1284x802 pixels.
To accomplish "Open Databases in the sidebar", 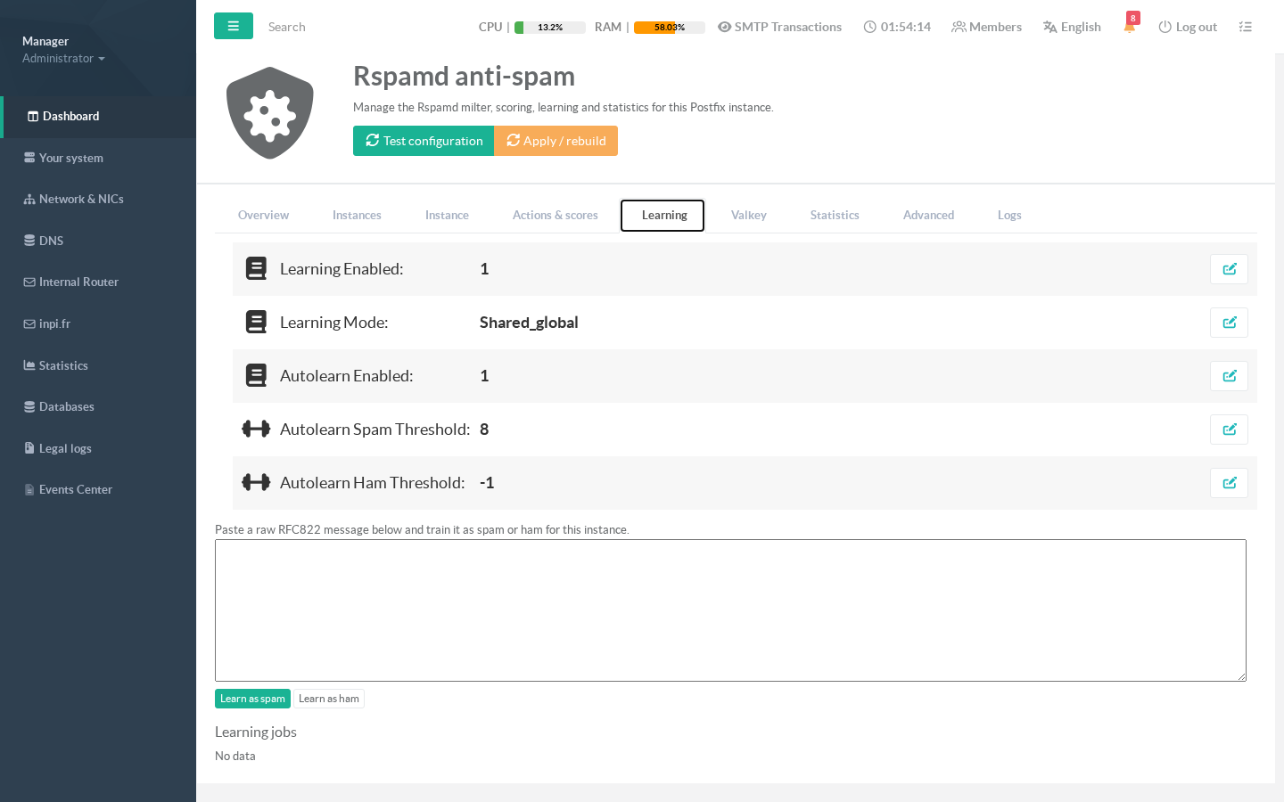I will click(x=98, y=406).
